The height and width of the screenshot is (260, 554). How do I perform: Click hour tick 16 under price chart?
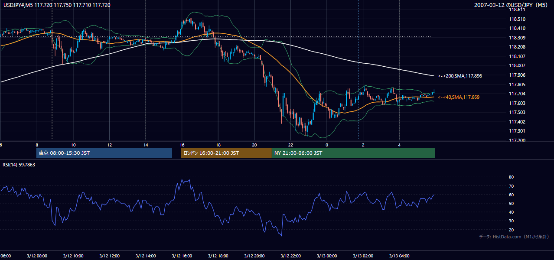coord(182,145)
